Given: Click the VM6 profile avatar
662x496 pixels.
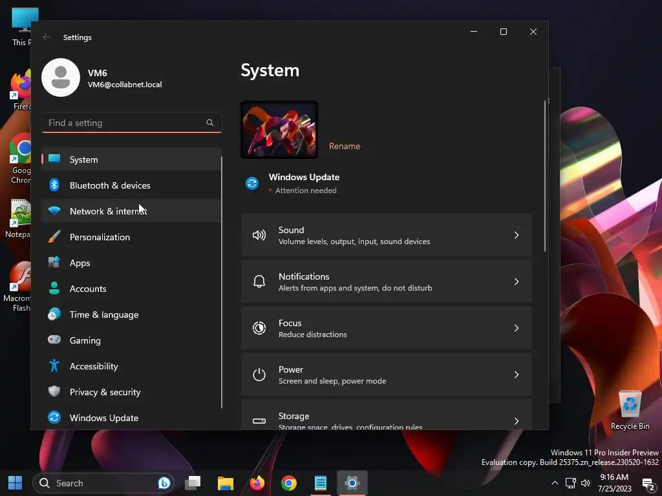Looking at the screenshot, I should pos(61,77).
